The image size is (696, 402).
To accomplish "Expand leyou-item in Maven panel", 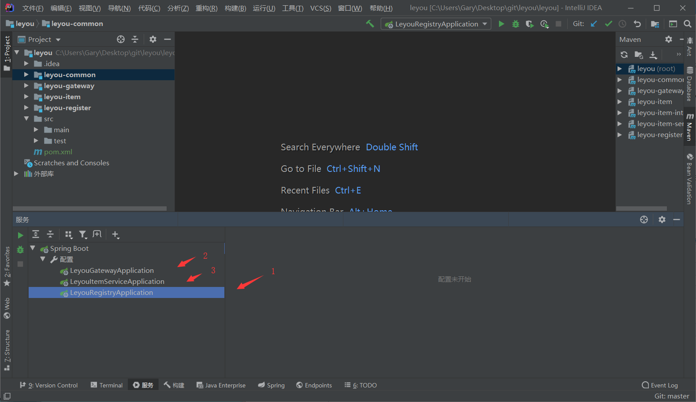I will tap(619, 101).
